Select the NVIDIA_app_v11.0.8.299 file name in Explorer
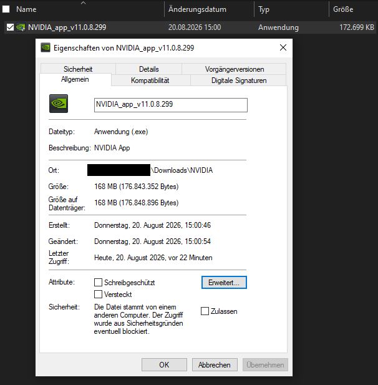This screenshot has width=378, height=385. pyautogui.click(x=67, y=27)
